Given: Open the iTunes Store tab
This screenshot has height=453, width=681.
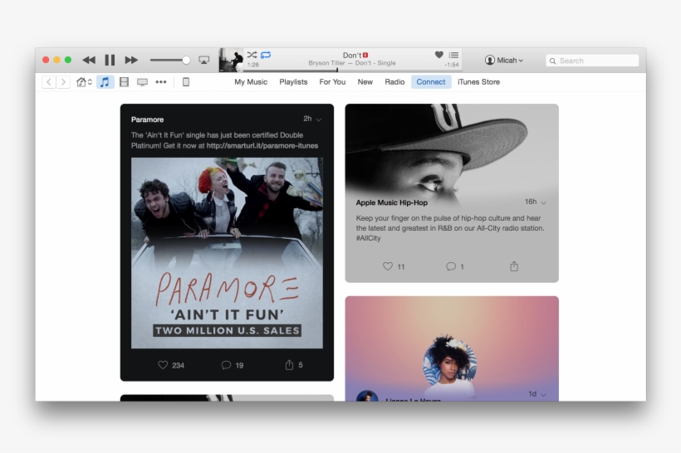Looking at the screenshot, I should tap(478, 82).
